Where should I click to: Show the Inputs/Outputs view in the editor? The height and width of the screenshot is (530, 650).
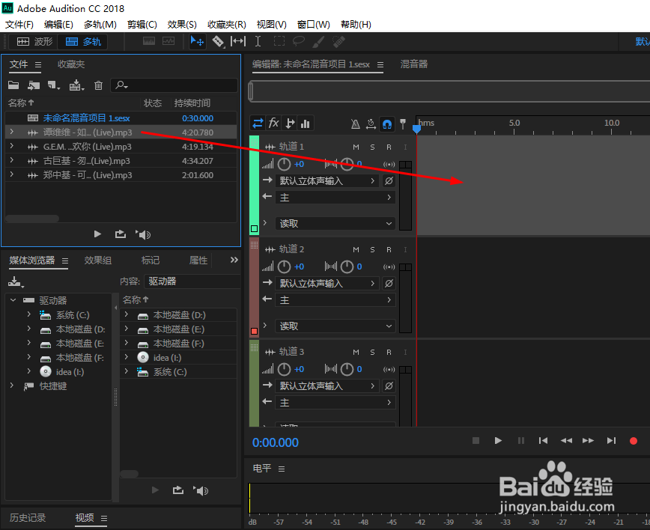[x=258, y=123]
